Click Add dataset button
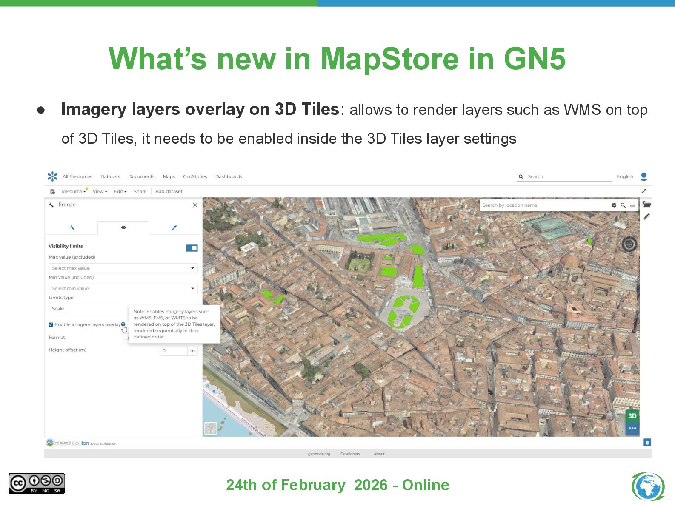Viewport: 675px width, 506px height. [169, 191]
